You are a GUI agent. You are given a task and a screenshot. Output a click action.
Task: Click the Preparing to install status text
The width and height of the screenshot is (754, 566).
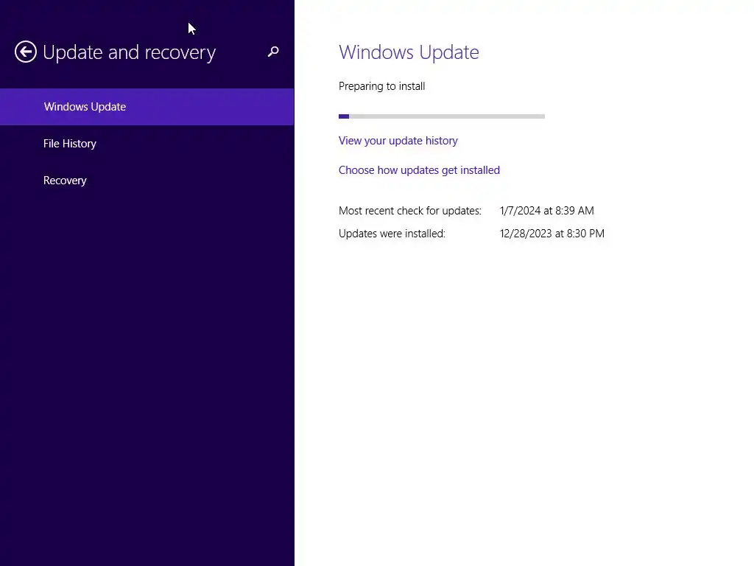[x=381, y=86]
